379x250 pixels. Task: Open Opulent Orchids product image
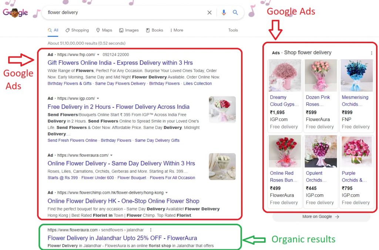pyautogui.click(x=321, y=151)
